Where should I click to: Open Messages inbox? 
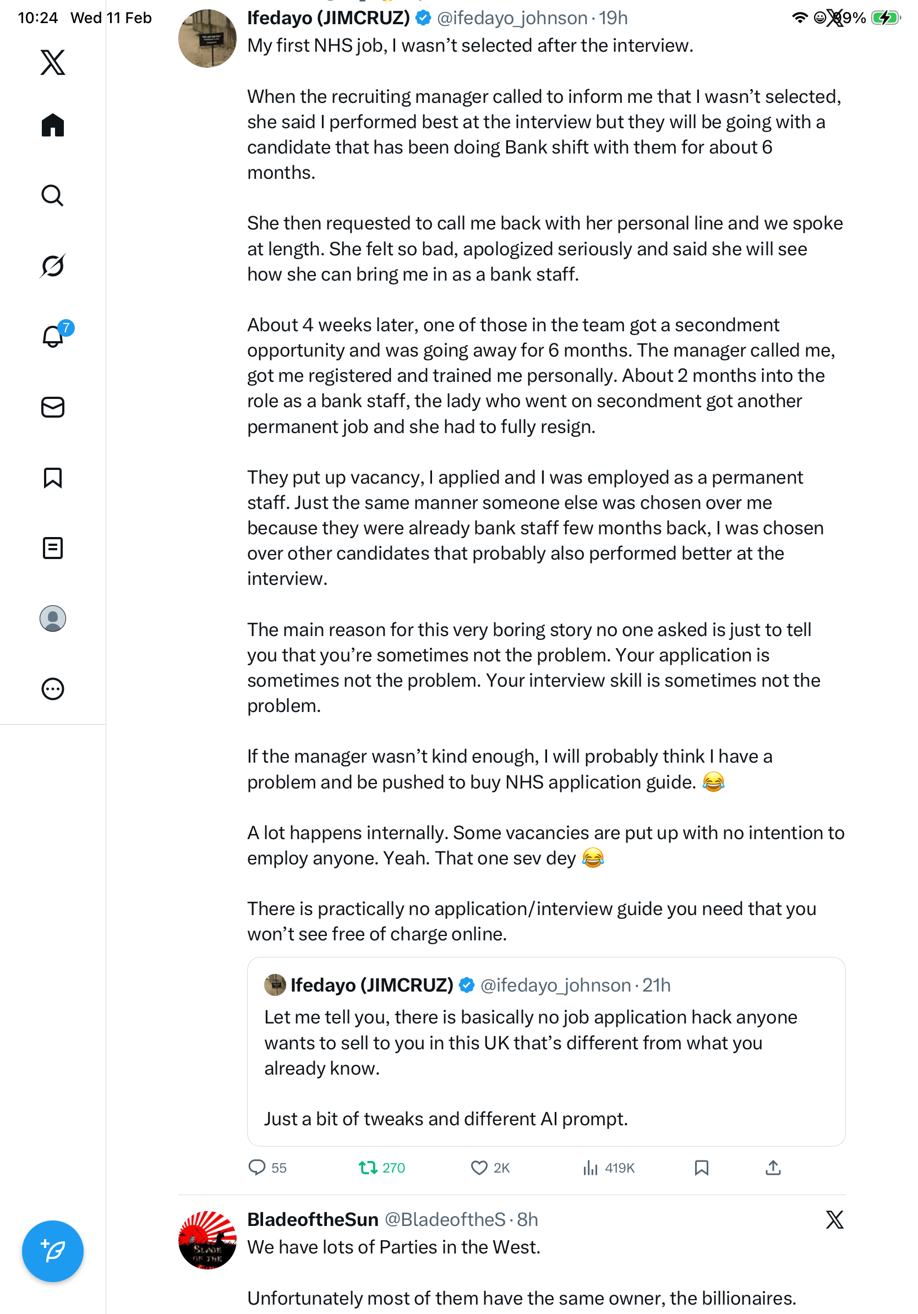tap(53, 408)
